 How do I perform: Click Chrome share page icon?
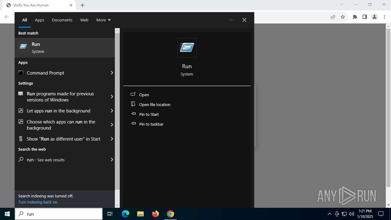(x=333, y=17)
